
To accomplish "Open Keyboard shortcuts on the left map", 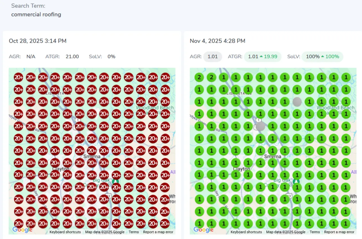I will pyautogui.click(x=65, y=232).
